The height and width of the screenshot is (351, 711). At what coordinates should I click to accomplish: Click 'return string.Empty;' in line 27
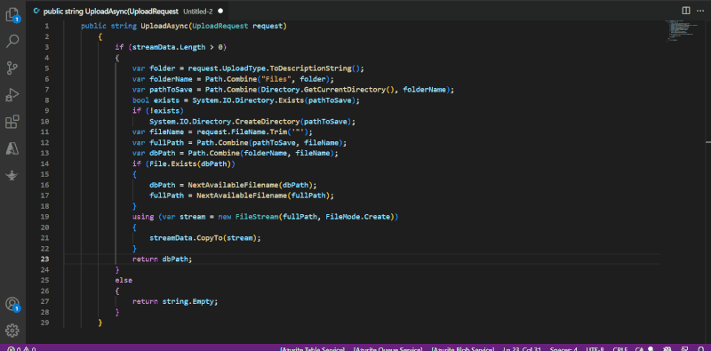175,301
